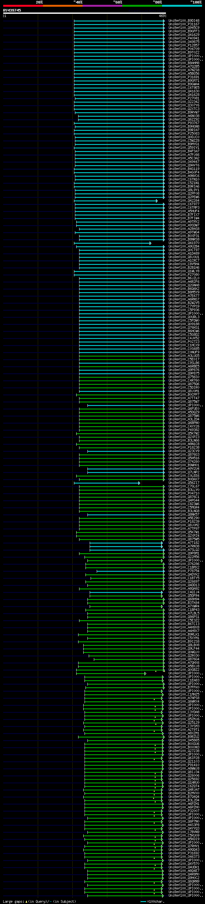Image resolution: width=205 pixels, height=904 pixels.
Task: Click the UniRef100_Q26697 label
Action: pos(184,581)
